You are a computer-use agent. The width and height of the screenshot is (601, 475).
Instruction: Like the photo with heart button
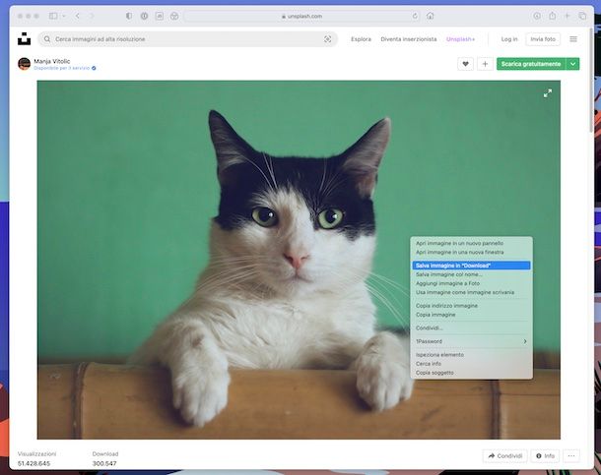pos(465,64)
